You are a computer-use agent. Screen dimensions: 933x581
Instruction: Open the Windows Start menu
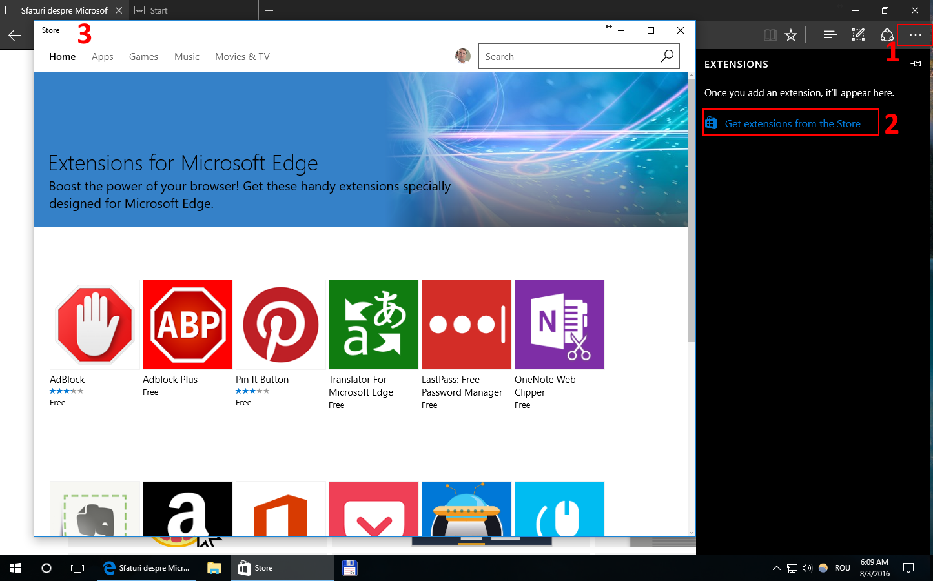[15, 568]
